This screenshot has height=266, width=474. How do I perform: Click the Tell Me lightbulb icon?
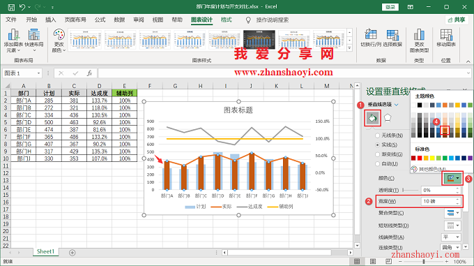[x=248, y=20]
